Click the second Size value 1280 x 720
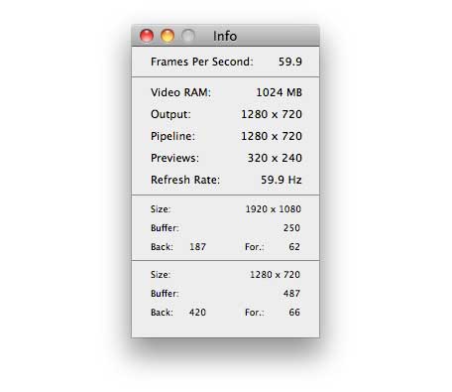The image size is (452, 392). tap(275, 275)
